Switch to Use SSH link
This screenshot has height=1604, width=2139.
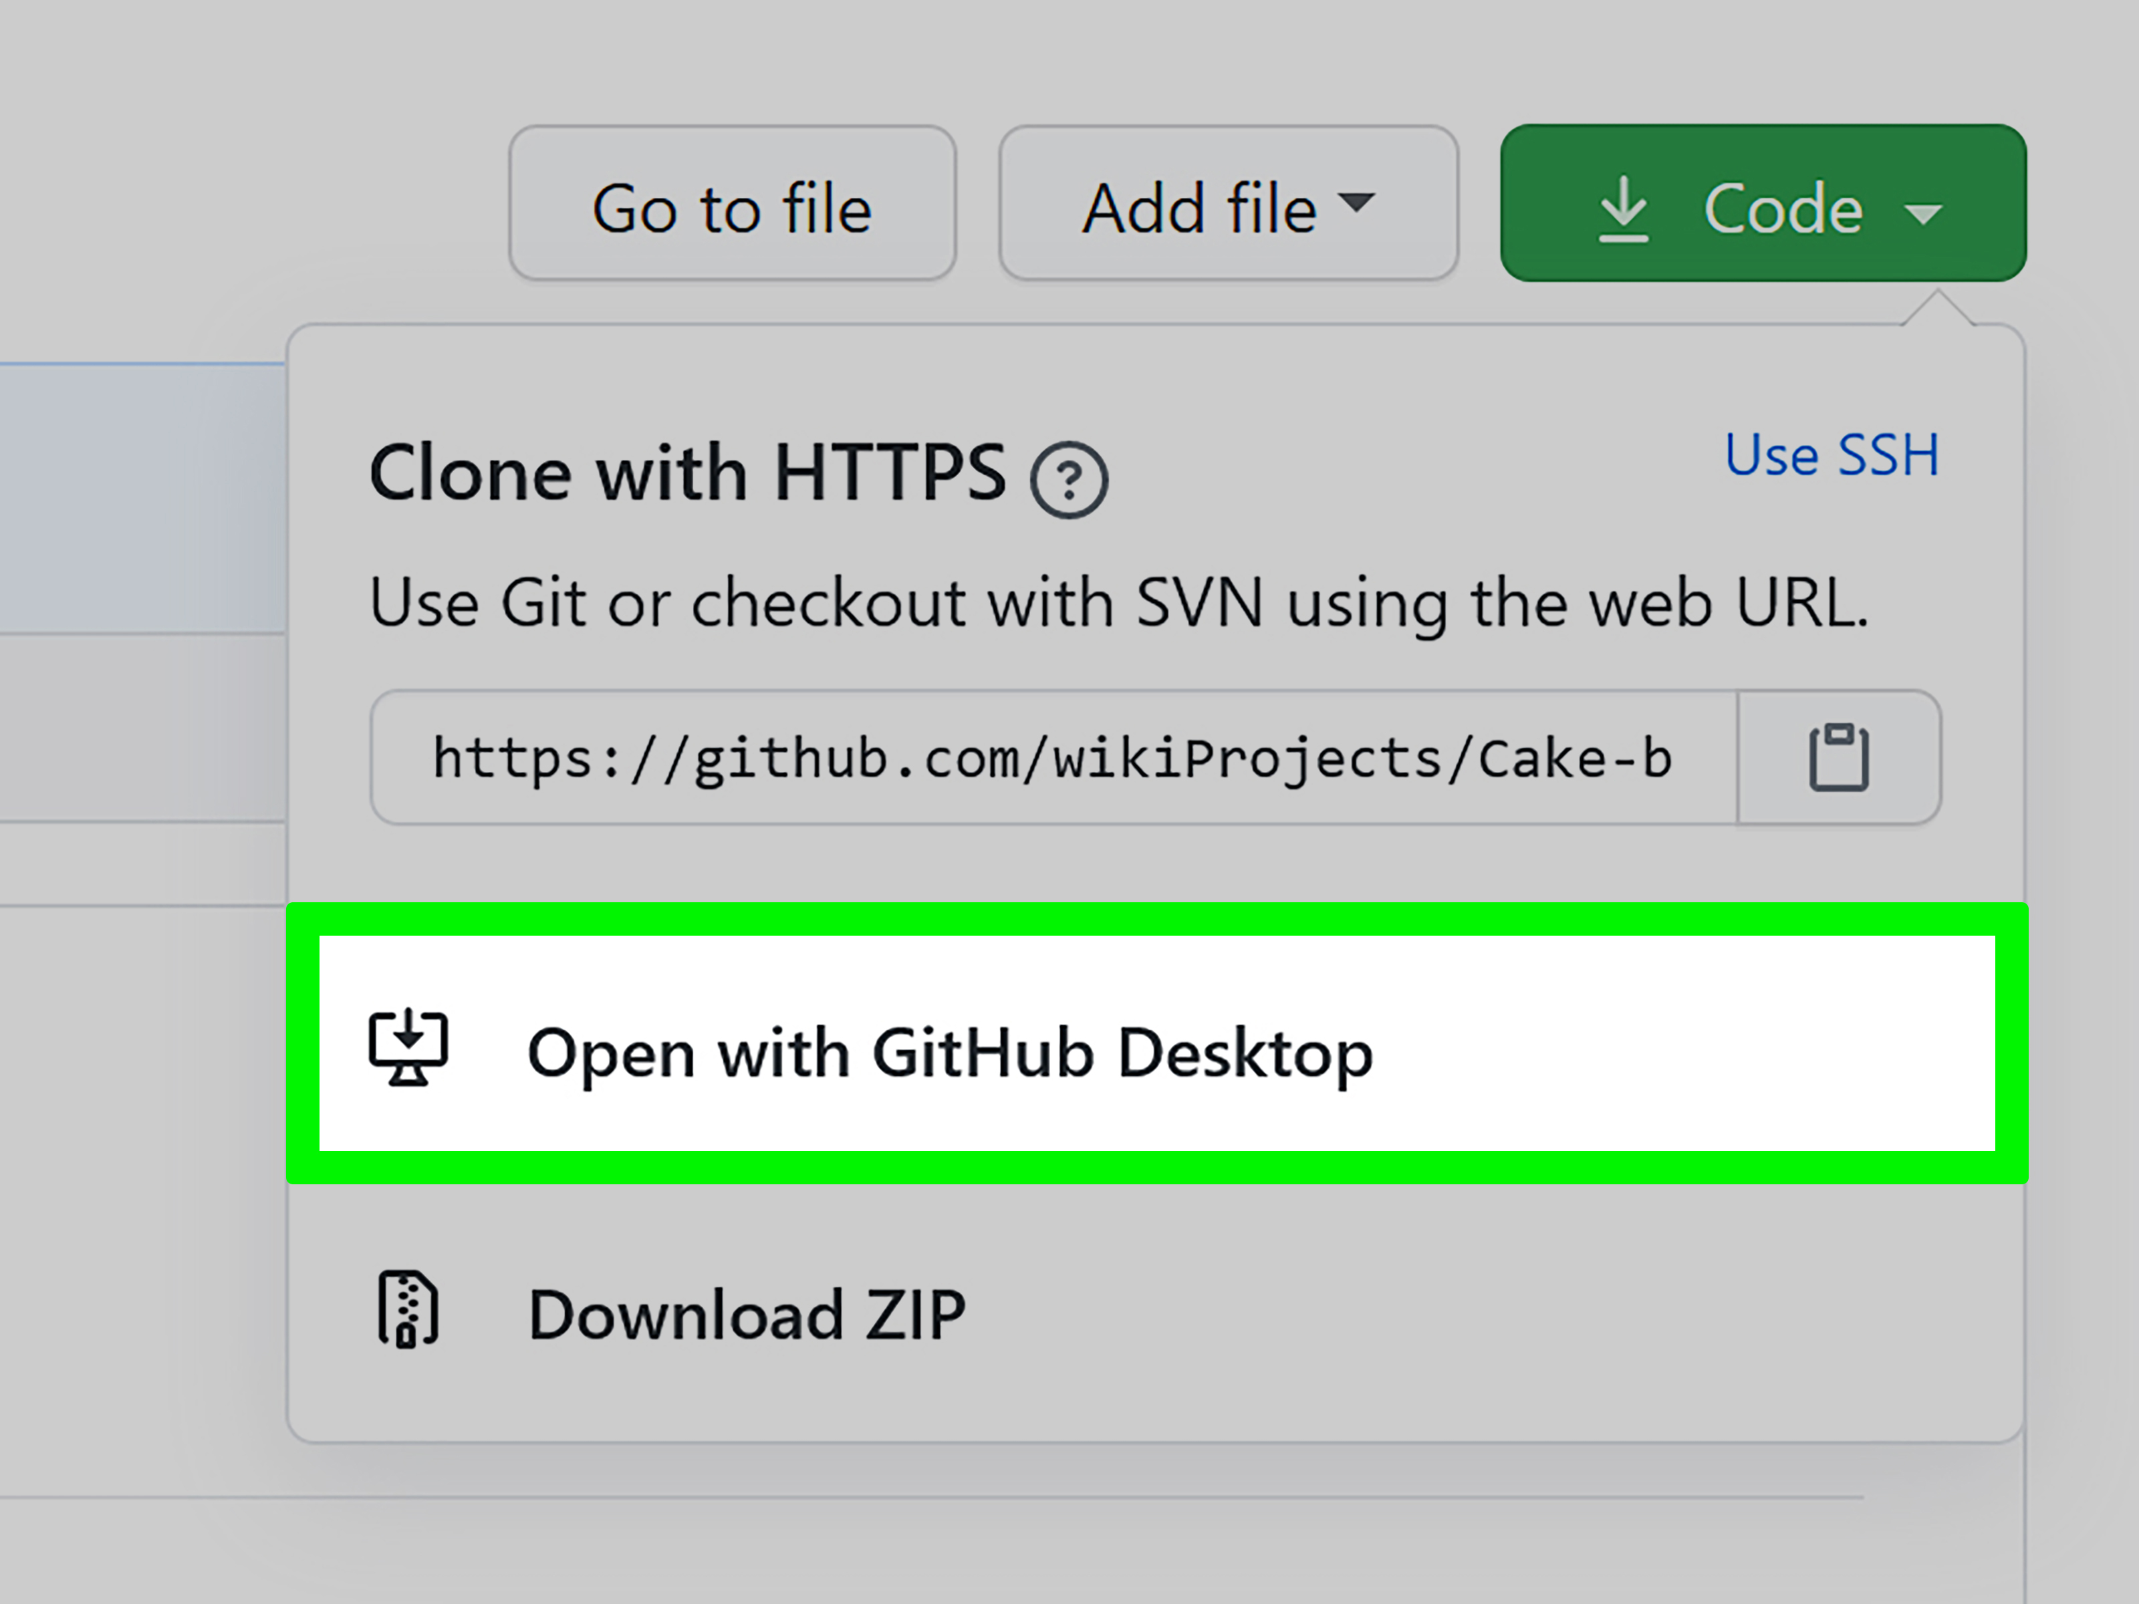pyautogui.click(x=1832, y=454)
